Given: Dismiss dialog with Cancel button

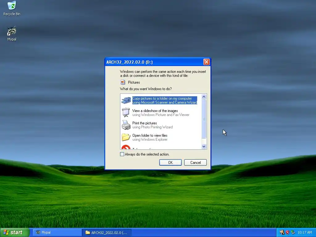Looking at the screenshot, I should [195, 162].
